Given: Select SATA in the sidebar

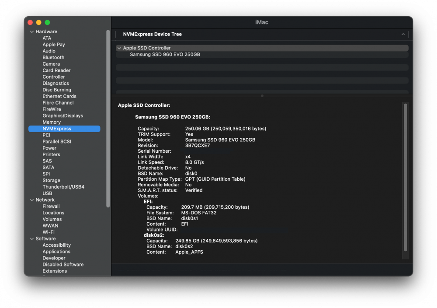Looking at the screenshot, I should point(48,168).
